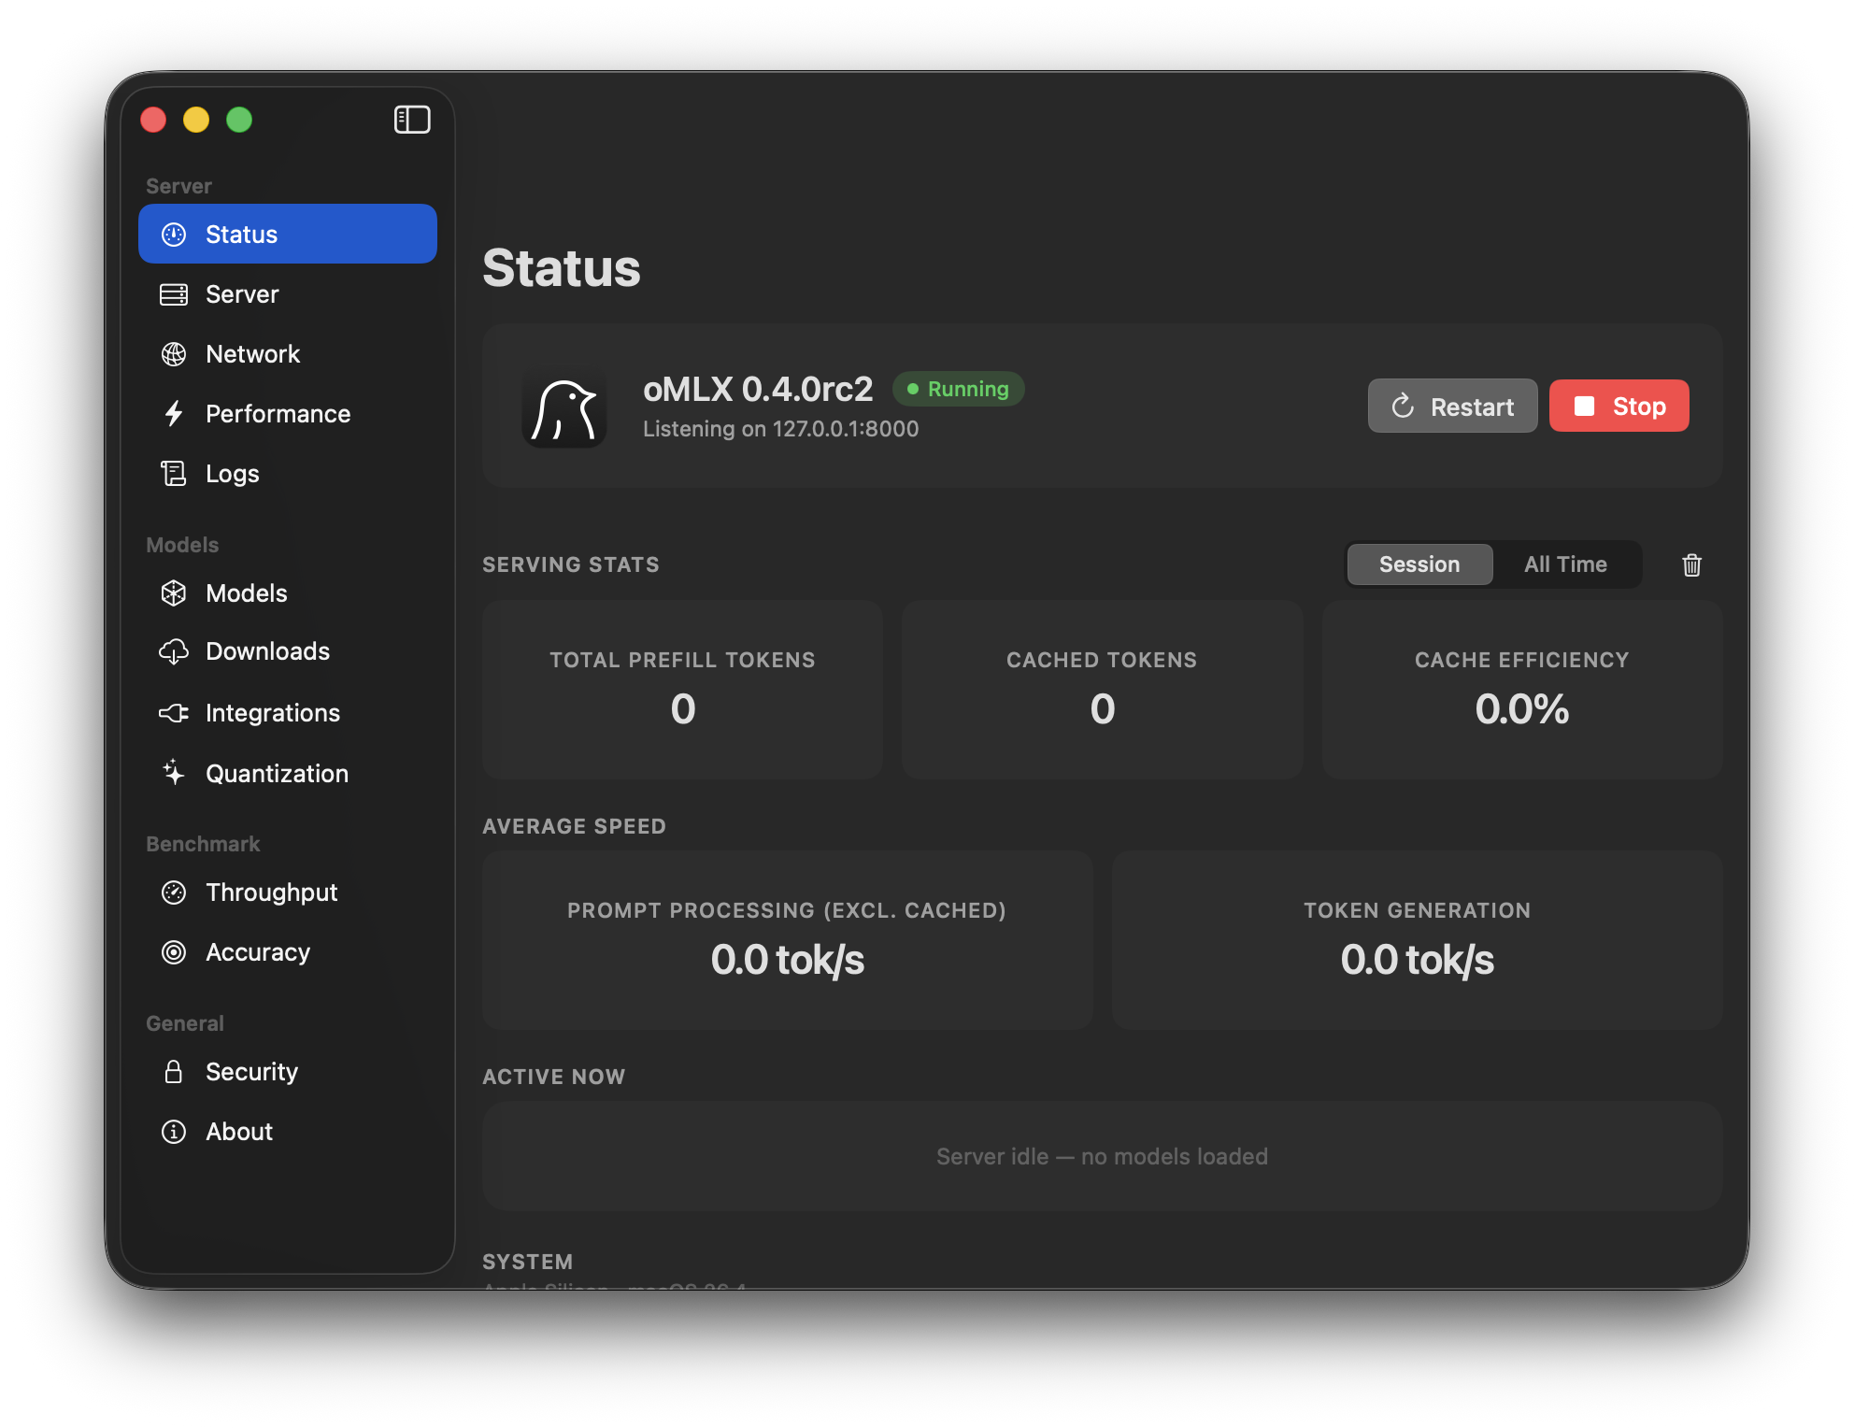Restart the oMLX server
1854x1428 pixels.
pyautogui.click(x=1453, y=406)
